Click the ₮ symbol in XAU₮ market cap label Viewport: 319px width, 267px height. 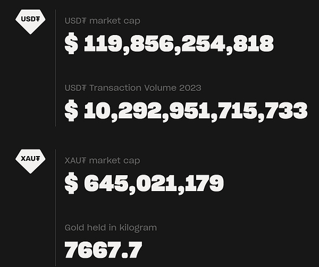coord(84,161)
